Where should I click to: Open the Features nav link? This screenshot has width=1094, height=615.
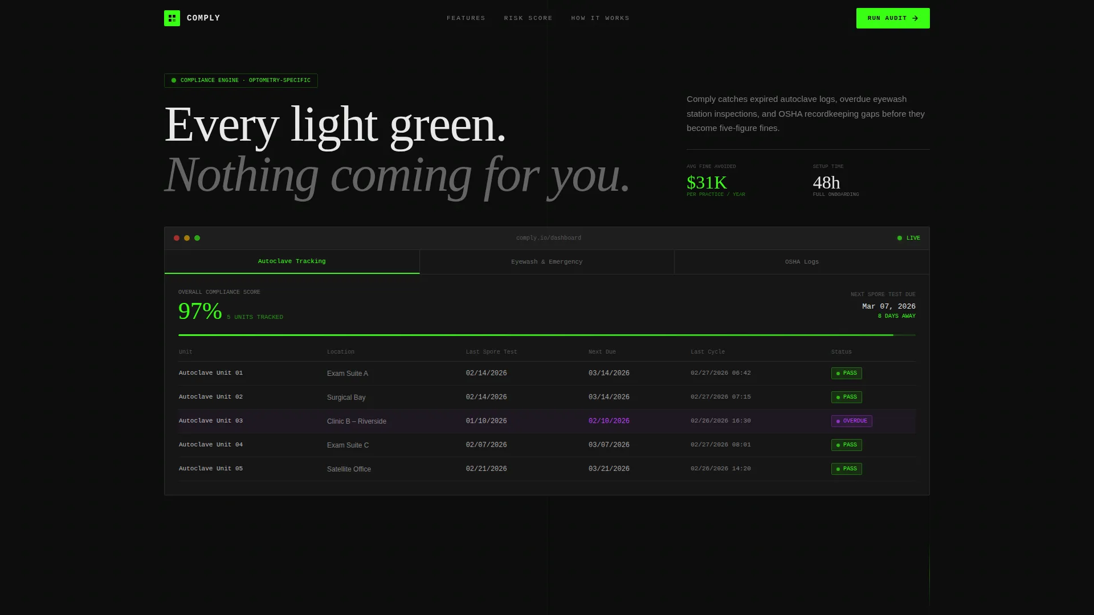click(x=466, y=18)
